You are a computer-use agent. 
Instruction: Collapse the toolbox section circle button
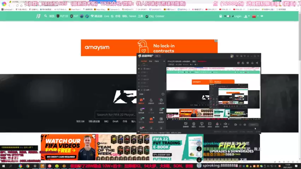tap(163, 94)
